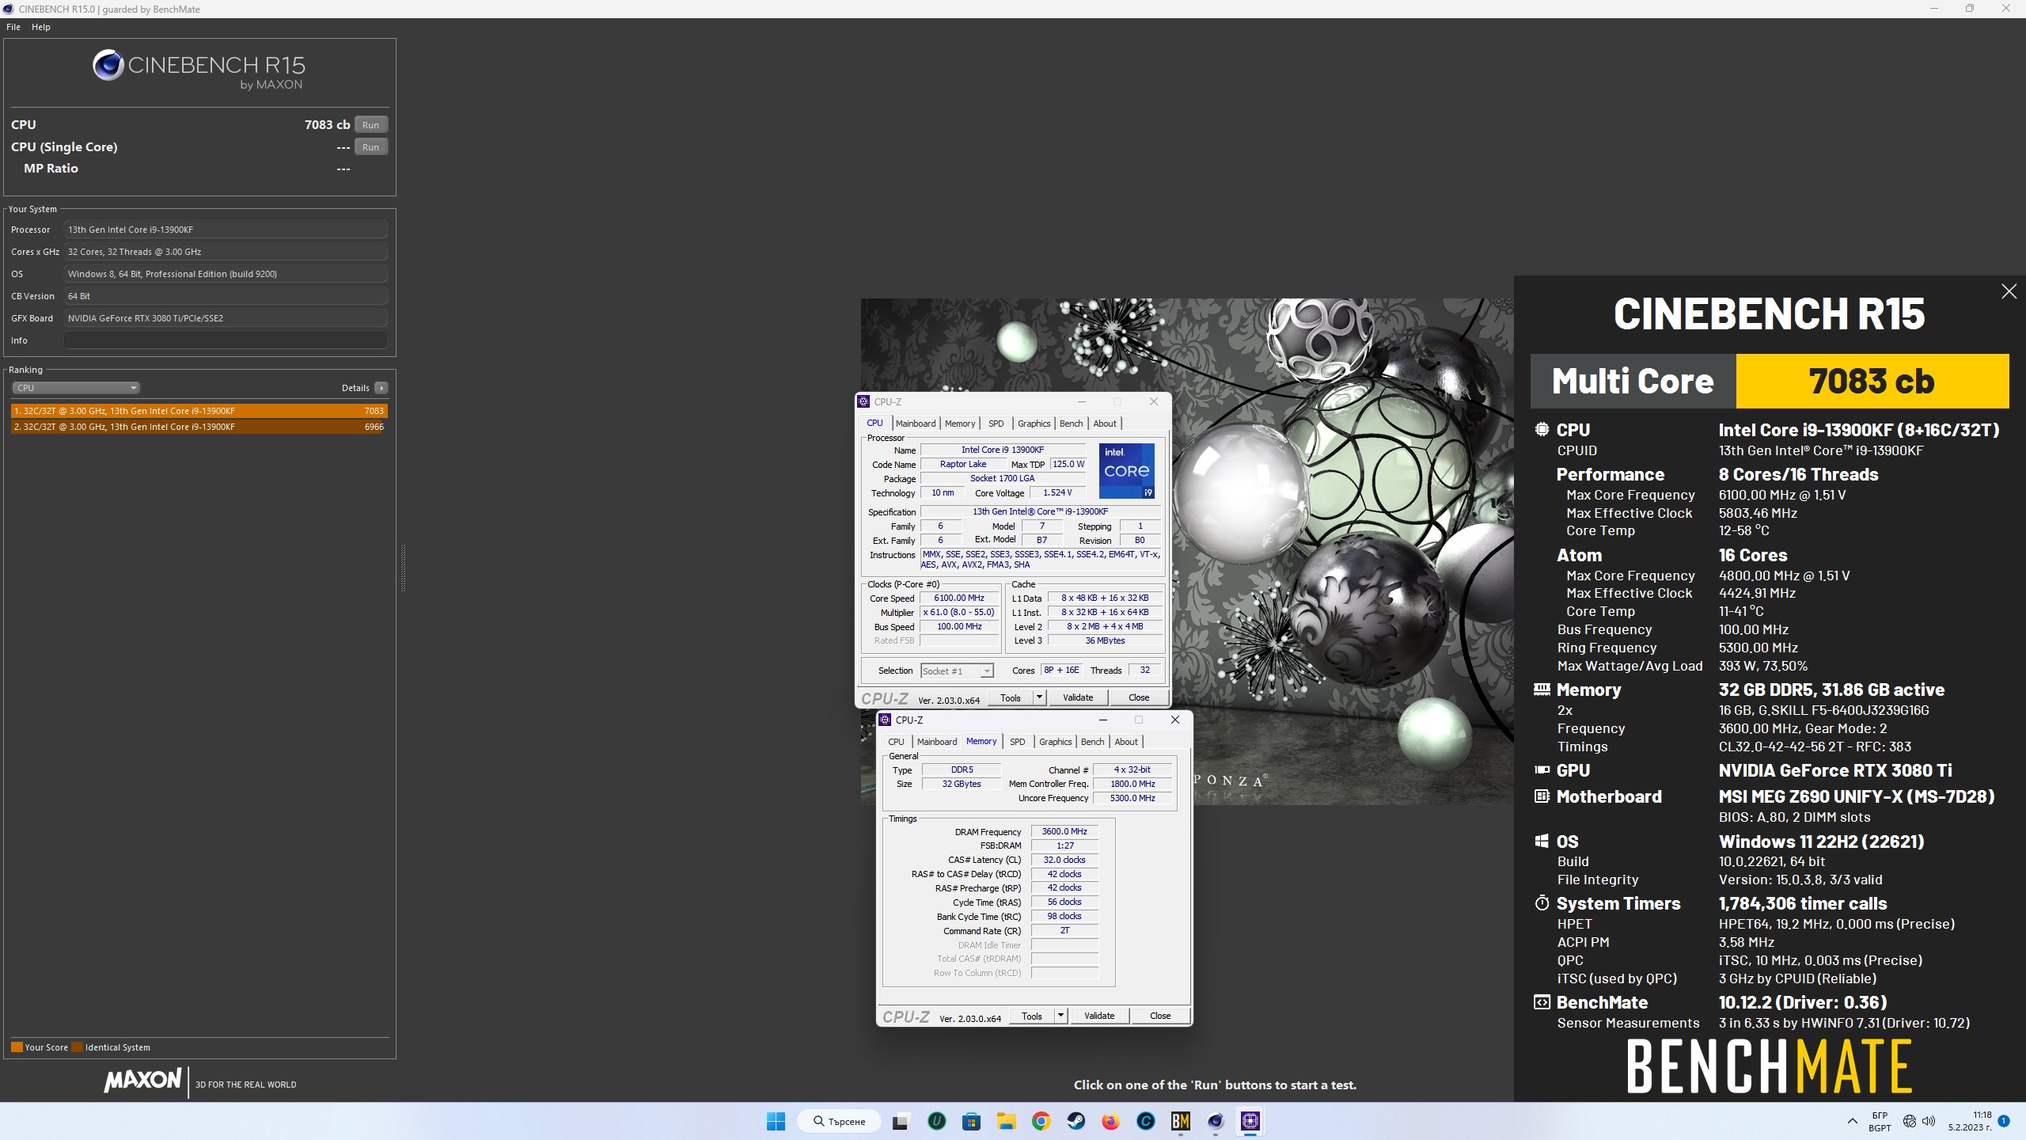Open About tab in upper CPU-Z
The image size is (2026, 1140).
pyautogui.click(x=1105, y=424)
